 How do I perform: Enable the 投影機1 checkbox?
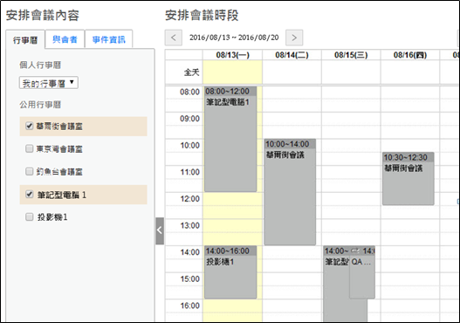point(29,216)
